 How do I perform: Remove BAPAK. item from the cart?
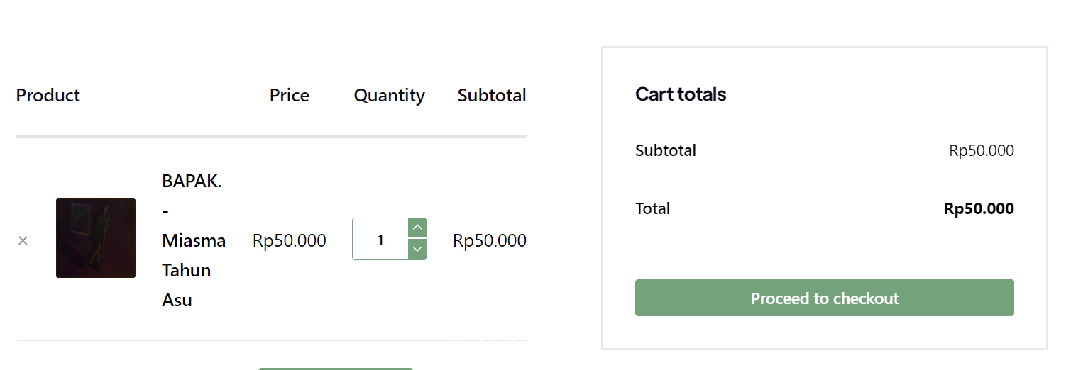coord(23,241)
